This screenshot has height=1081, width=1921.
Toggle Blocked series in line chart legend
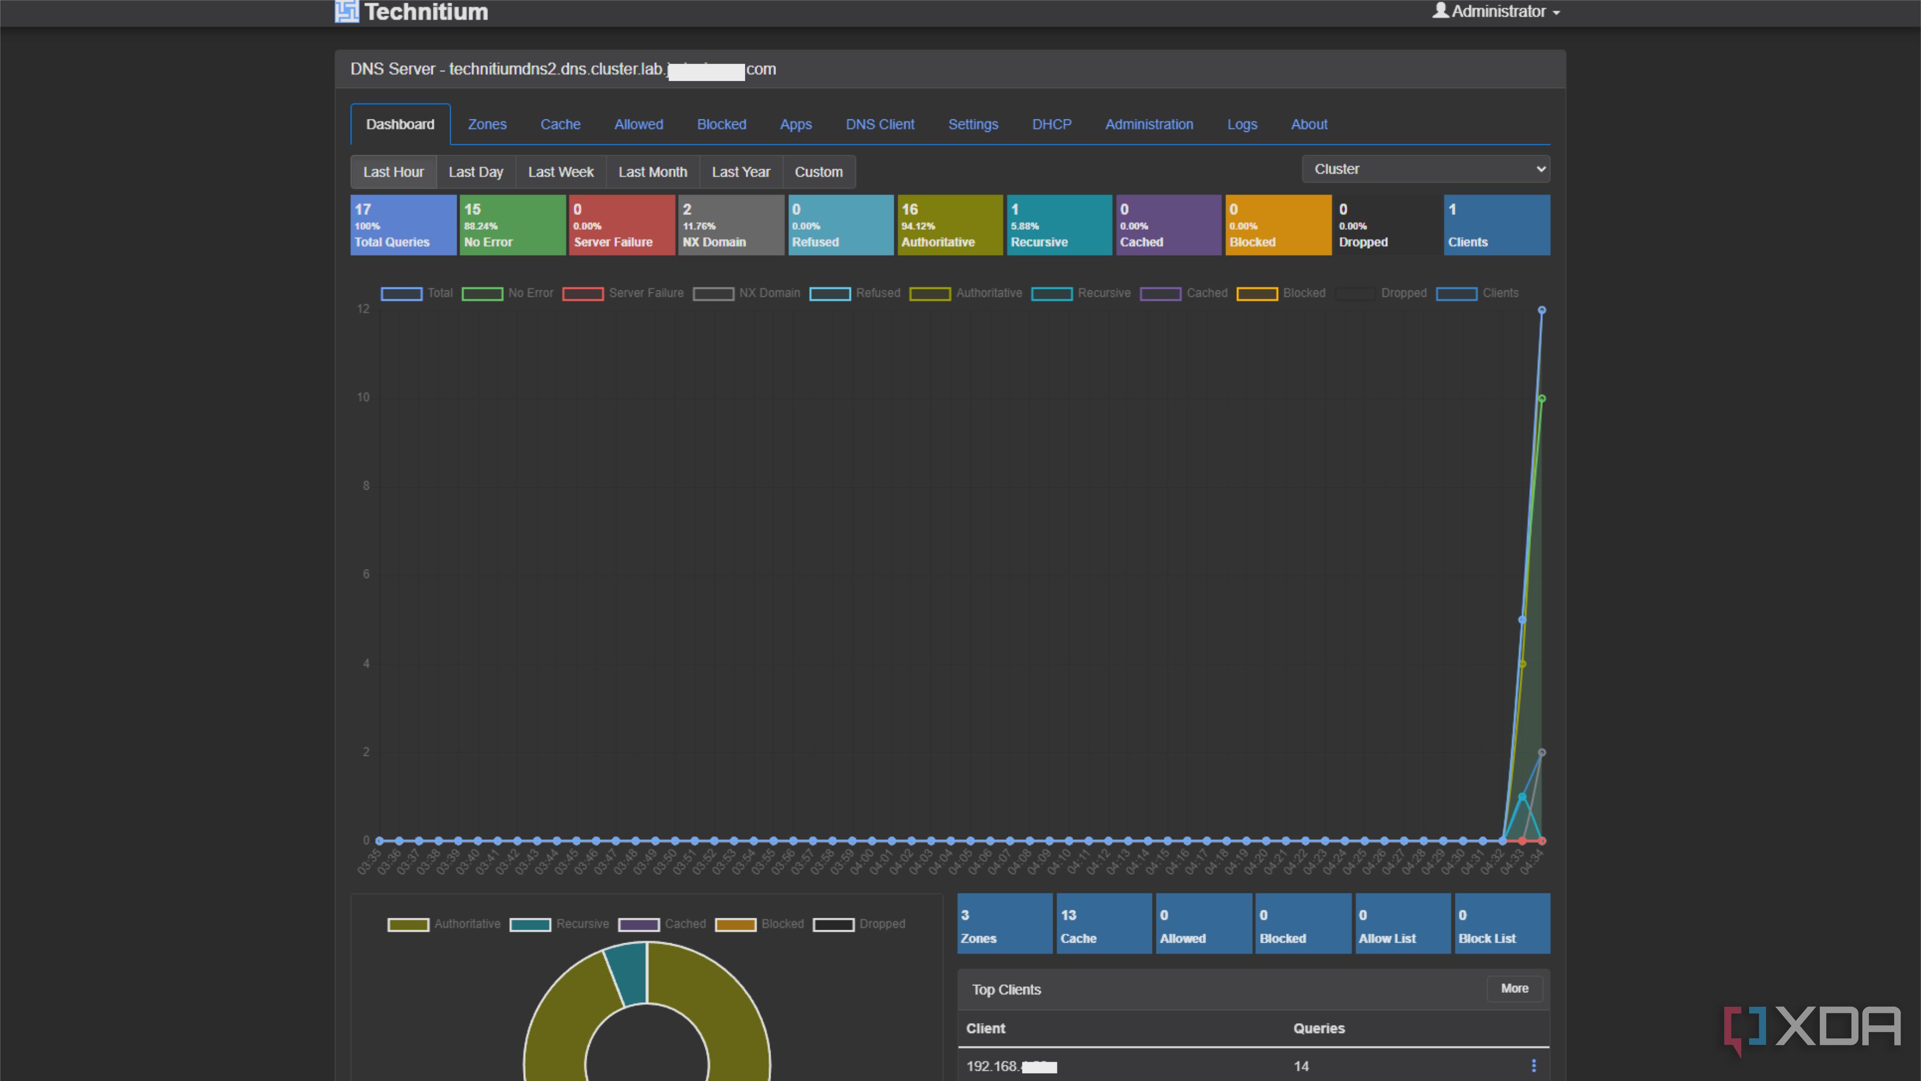point(1281,293)
